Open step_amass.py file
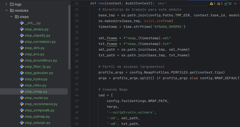Viewport: 240px width, 127px height. click(x=37, y=29)
